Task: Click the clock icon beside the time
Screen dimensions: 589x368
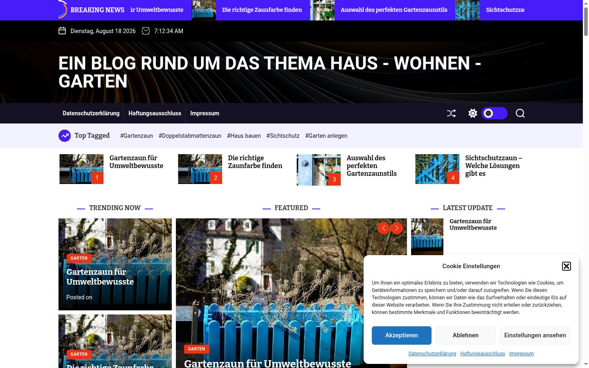Action: click(x=146, y=31)
